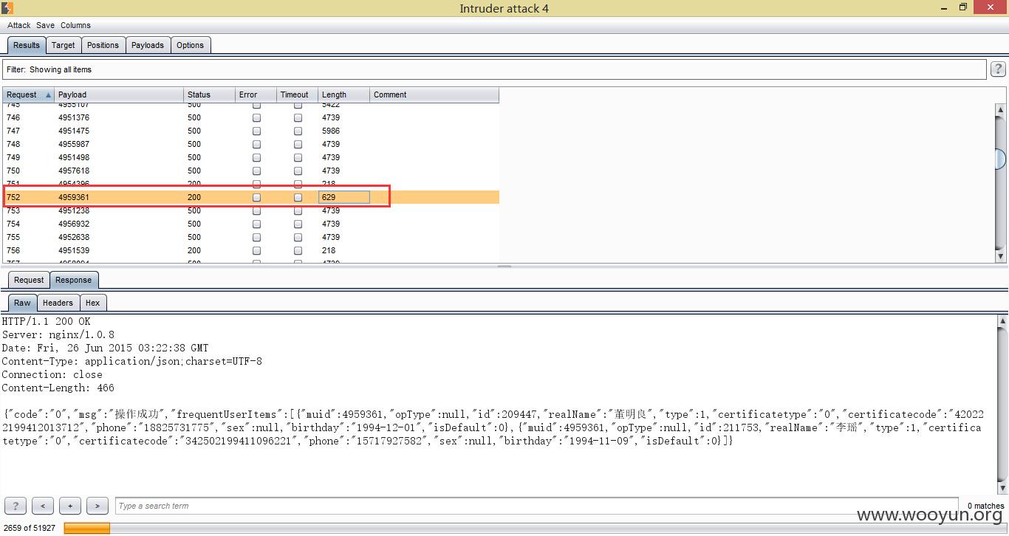Viewport: 1009px width, 536px height.
Task: Toggle Error checkbox for request 748
Action: pos(256,144)
